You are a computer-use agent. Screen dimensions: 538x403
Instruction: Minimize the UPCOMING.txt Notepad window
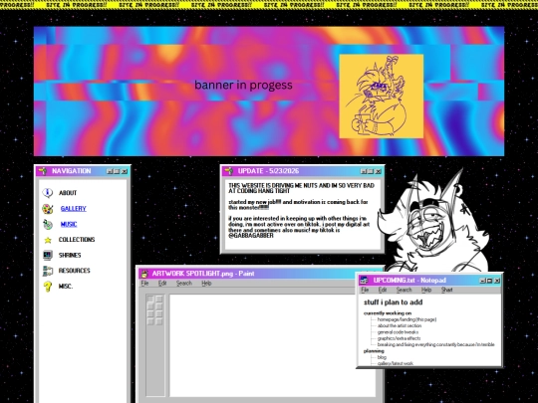coord(482,281)
